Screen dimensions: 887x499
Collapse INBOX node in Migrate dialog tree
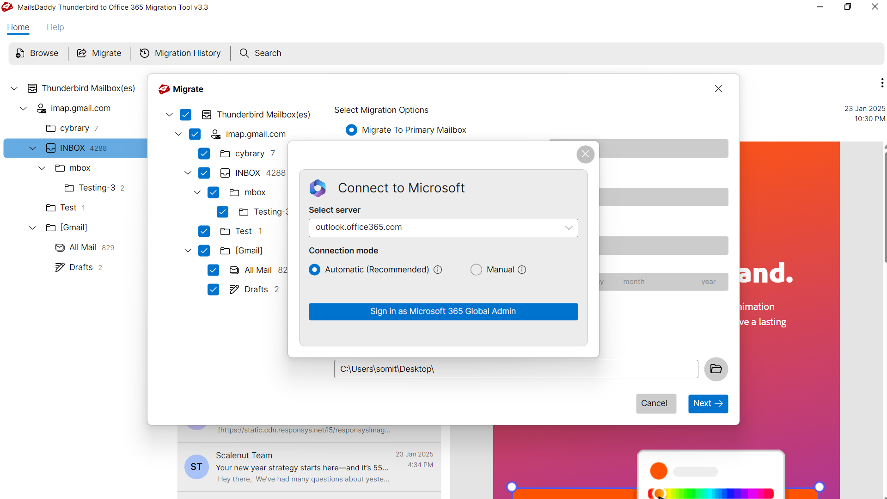click(188, 173)
